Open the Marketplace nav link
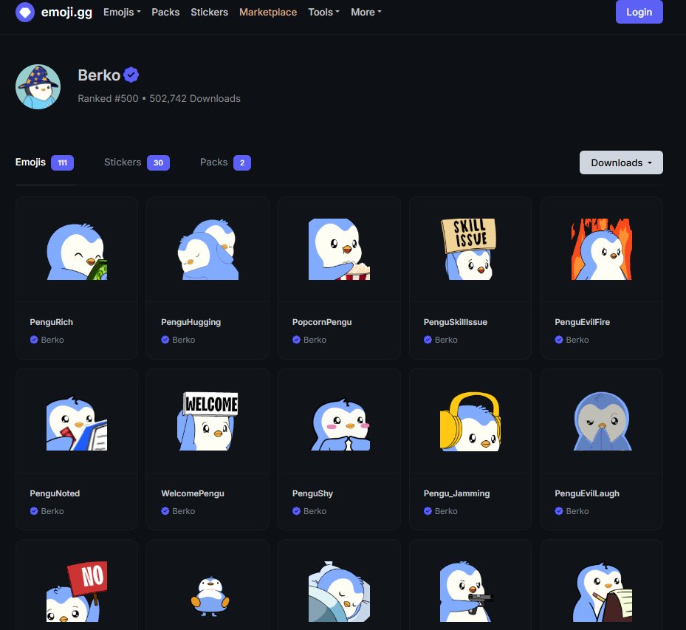The image size is (686, 630). 268,13
